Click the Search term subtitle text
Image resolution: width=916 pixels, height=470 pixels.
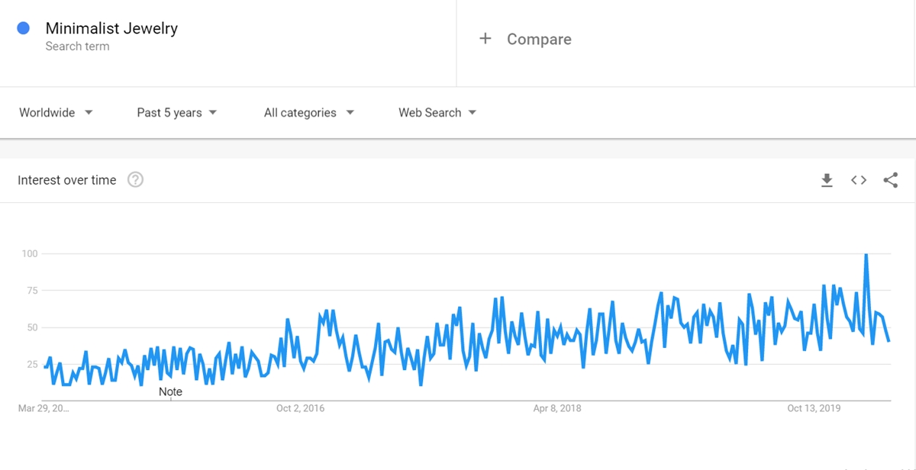(x=77, y=47)
